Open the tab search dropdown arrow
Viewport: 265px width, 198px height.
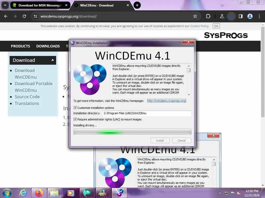coord(5,5)
